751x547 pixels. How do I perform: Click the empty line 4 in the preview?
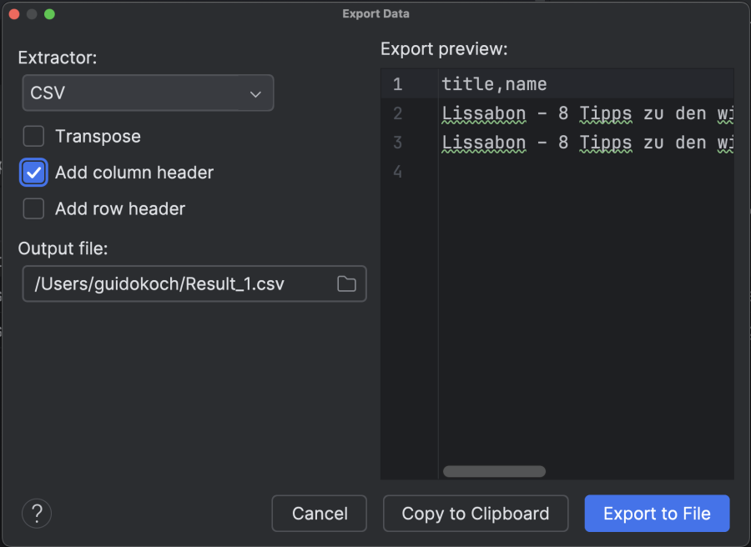(501, 172)
